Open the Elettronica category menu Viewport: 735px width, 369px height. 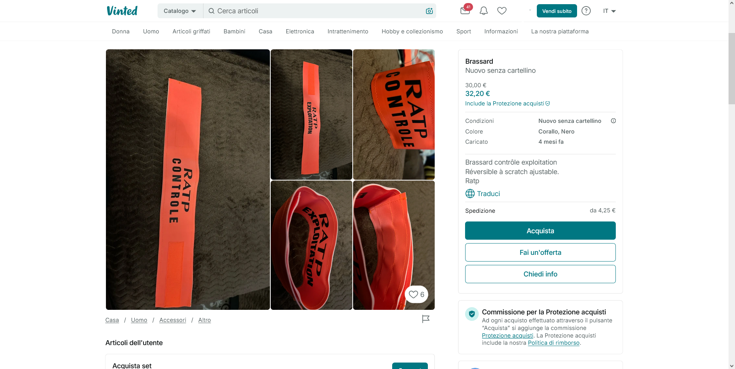[x=300, y=31]
